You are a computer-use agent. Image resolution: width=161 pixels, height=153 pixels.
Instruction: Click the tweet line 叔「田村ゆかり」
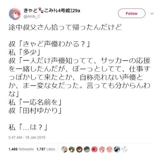tap(35, 111)
